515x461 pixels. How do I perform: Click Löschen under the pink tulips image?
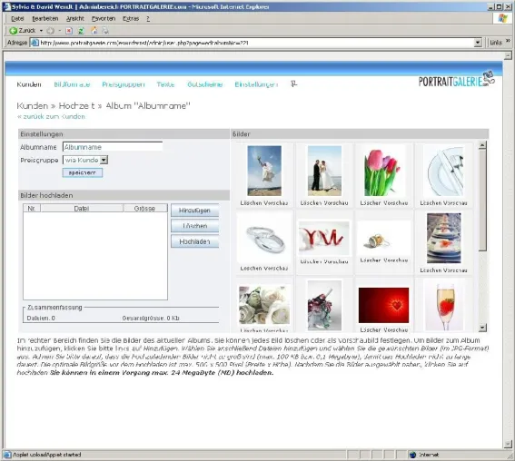click(x=371, y=203)
